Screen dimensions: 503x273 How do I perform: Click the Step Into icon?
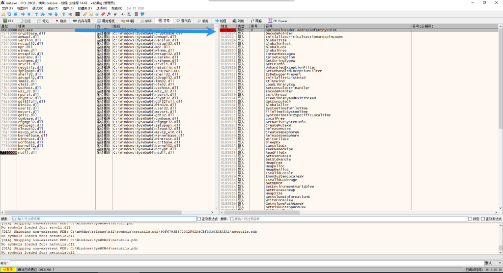36,14
